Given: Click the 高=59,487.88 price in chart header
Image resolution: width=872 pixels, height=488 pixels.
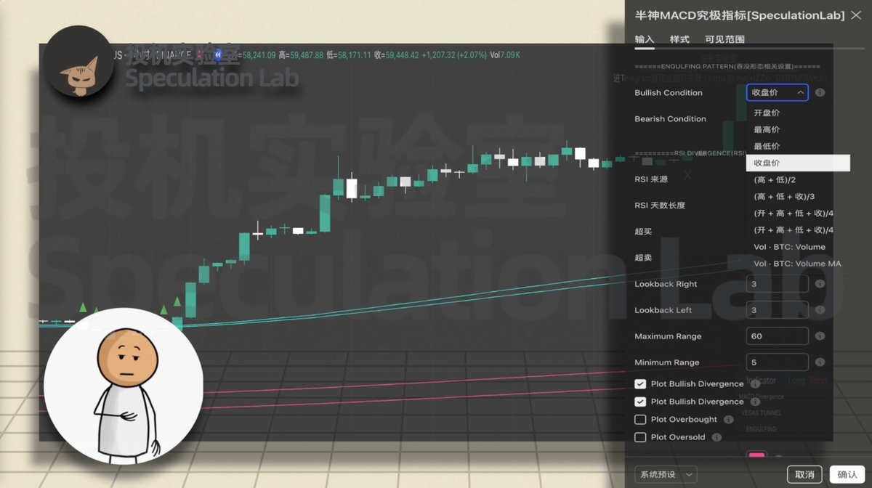Looking at the screenshot, I should [x=301, y=54].
